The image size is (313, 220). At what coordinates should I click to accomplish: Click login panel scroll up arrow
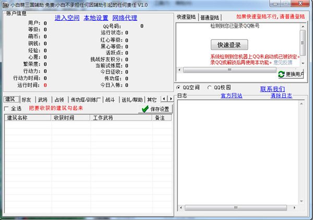point(303,27)
